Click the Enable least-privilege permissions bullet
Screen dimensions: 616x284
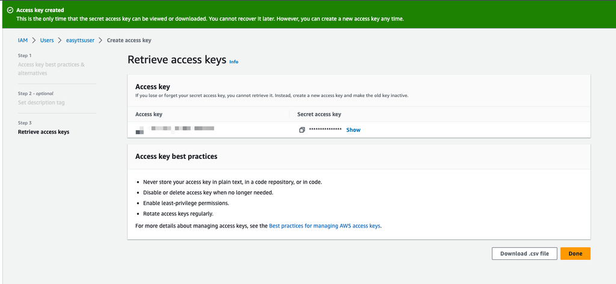tap(186, 203)
